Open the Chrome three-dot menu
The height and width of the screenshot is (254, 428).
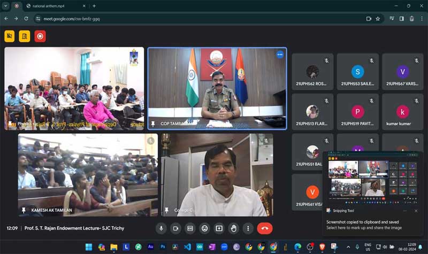[x=422, y=19]
